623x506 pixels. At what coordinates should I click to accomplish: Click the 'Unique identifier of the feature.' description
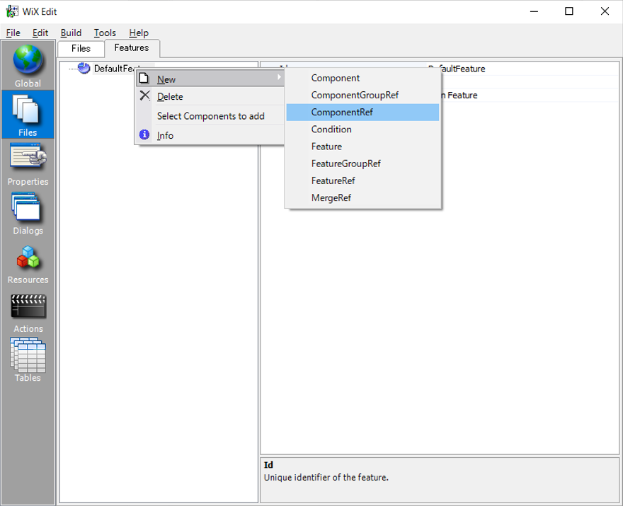pos(326,478)
